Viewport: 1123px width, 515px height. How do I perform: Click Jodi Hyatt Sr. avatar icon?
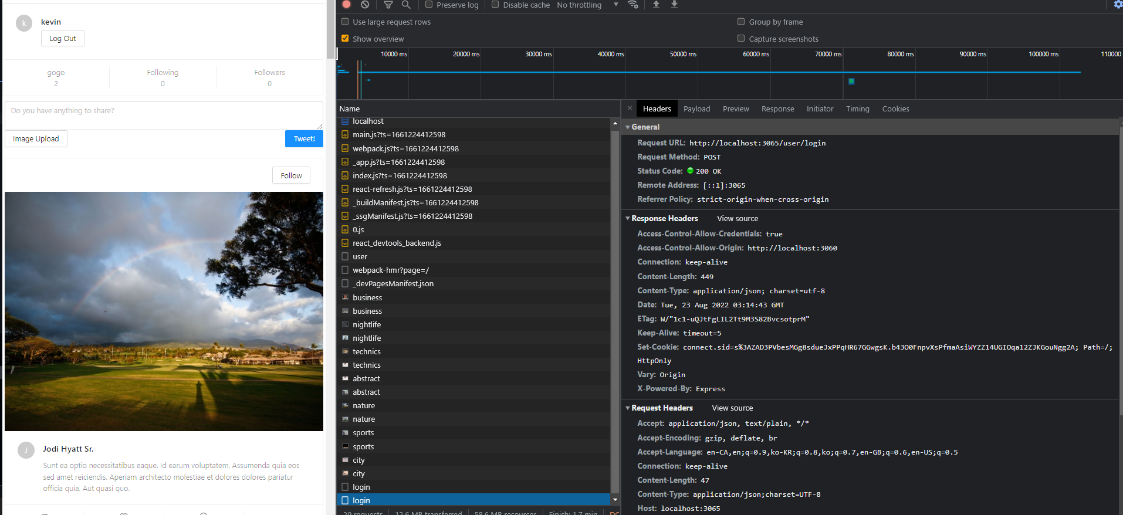coord(26,450)
